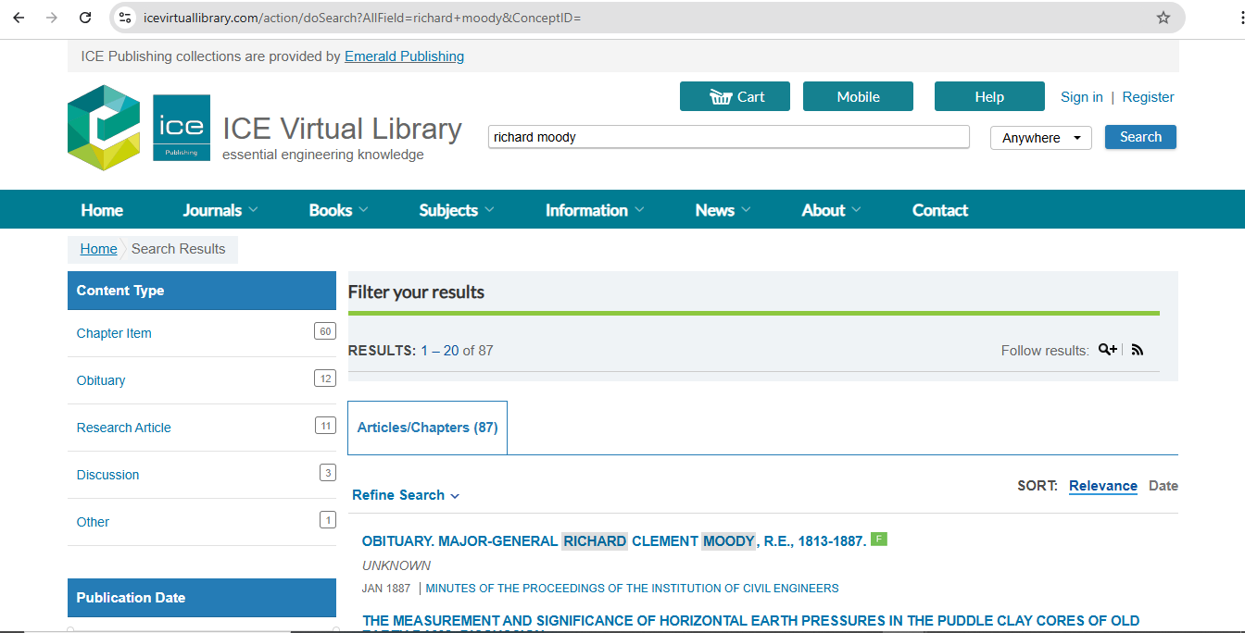Viewport: 1245px width, 633px height.
Task: Open the Richard Clement Moody obituary result
Action: [x=614, y=541]
